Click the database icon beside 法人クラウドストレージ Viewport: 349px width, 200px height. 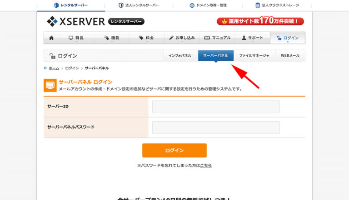tap(258, 5)
